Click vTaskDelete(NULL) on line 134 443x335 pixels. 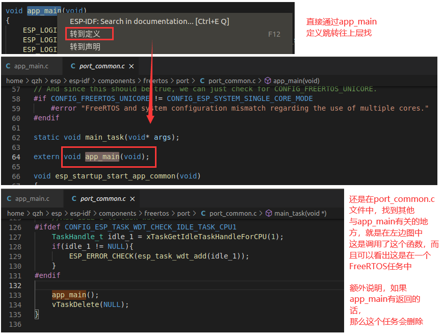click(x=90, y=304)
